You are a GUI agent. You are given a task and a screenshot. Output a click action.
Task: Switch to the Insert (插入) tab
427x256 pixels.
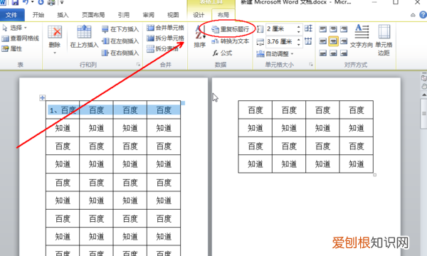(63, 15)
